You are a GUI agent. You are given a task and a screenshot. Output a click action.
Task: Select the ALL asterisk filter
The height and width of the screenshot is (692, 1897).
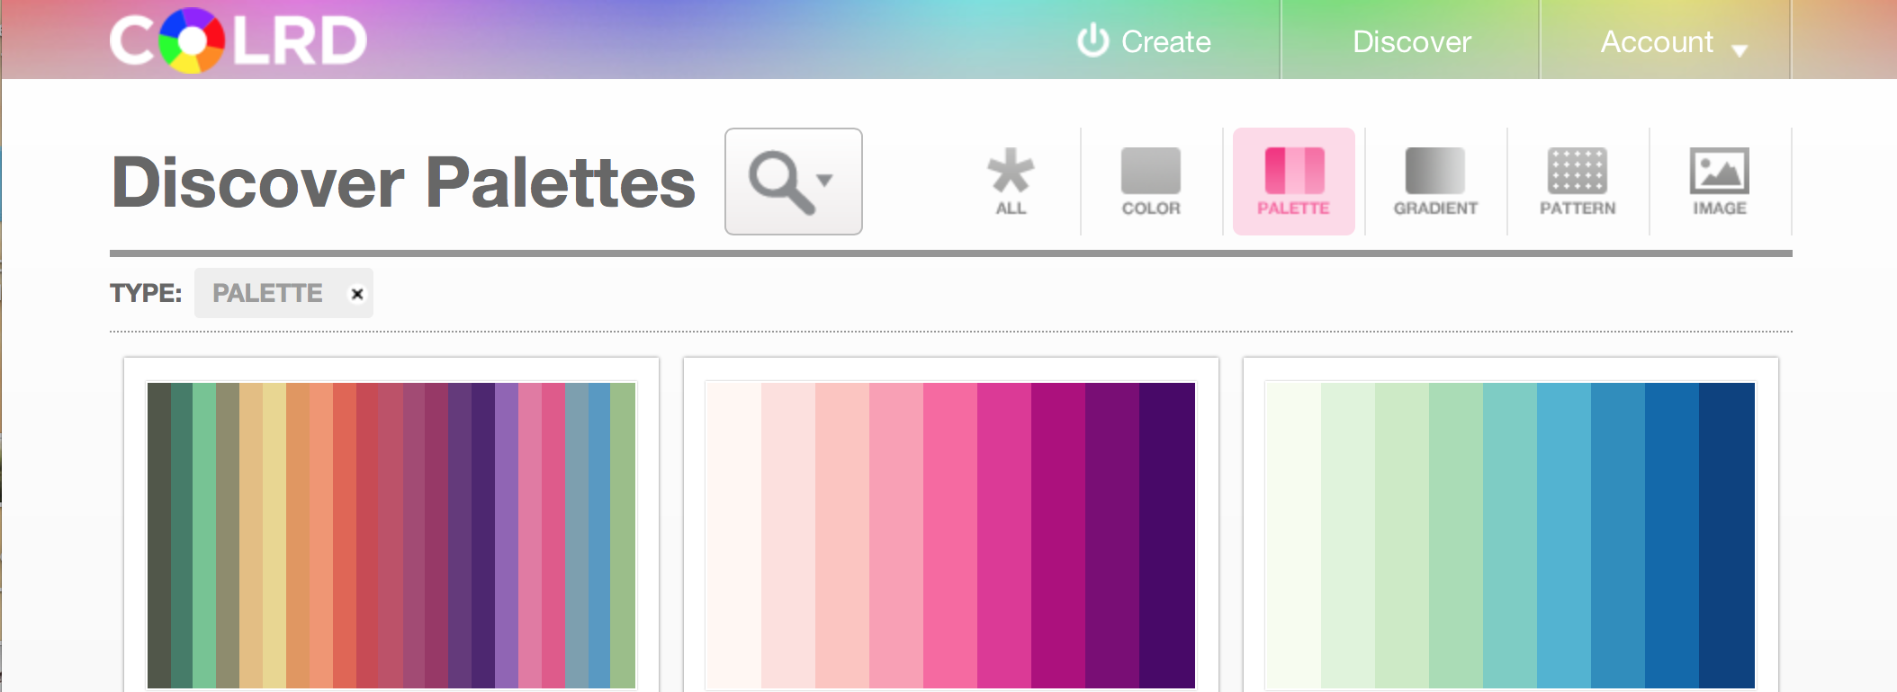pos(1011,182)
